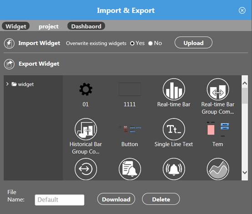
Task: Select the document with bell widget icon
Action: [x=130, y=169]
